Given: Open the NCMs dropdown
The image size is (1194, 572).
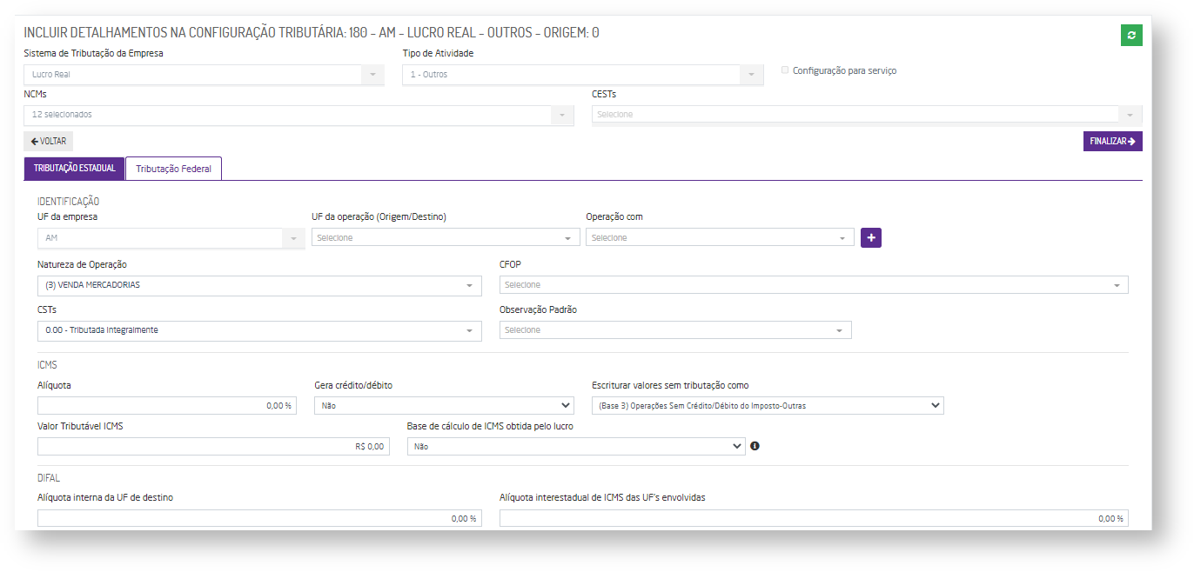Looking at the screenshot, I should [298, 115].
